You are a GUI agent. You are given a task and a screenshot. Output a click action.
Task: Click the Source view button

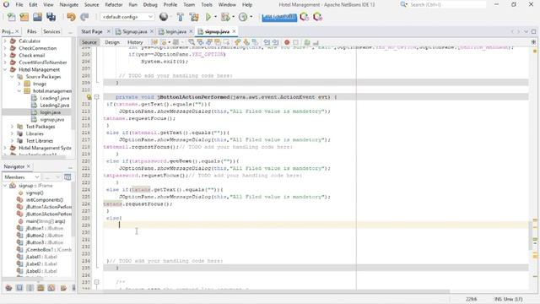coord(89,42)
